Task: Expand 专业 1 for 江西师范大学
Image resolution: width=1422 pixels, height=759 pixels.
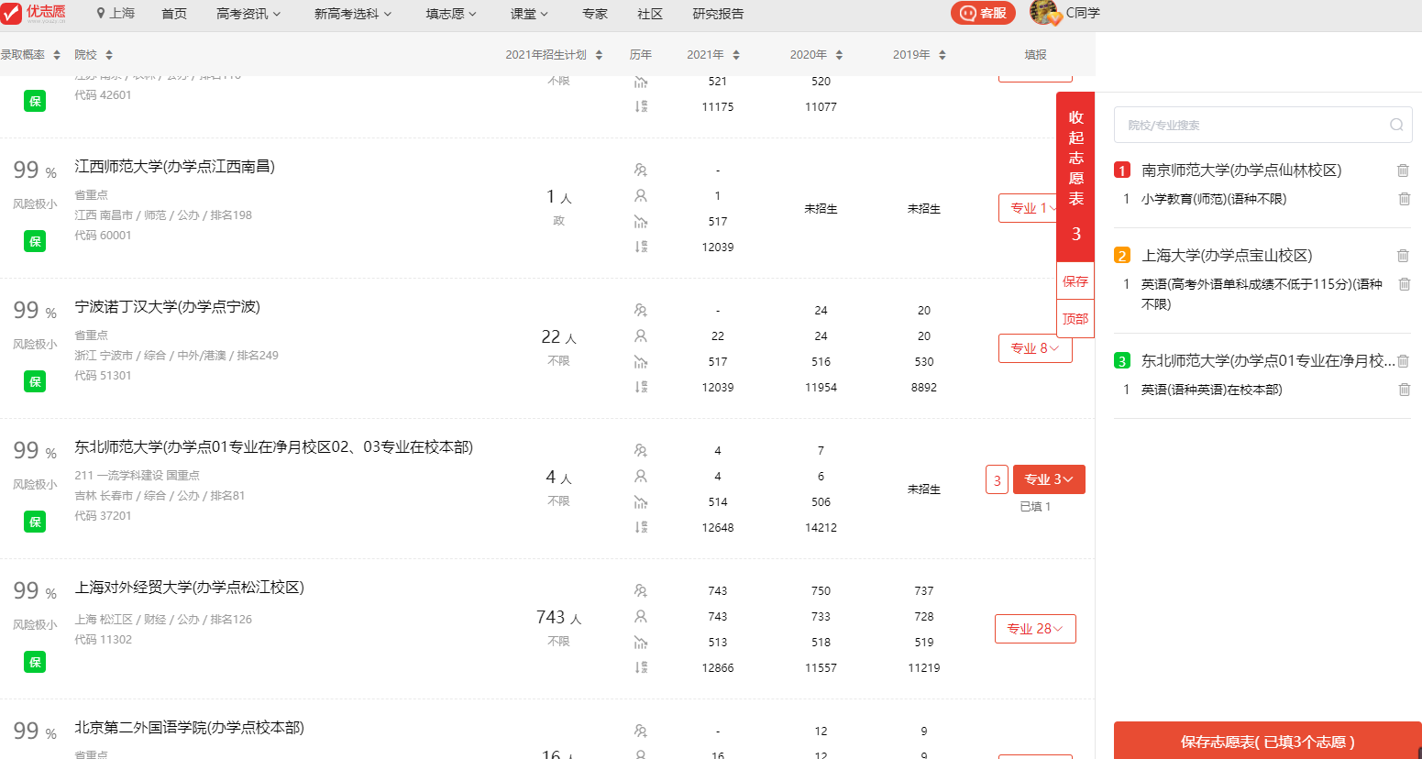Action: click(1028, 208)
